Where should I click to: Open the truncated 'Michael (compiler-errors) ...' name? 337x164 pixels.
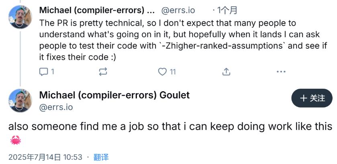click(x=97, y=10)
